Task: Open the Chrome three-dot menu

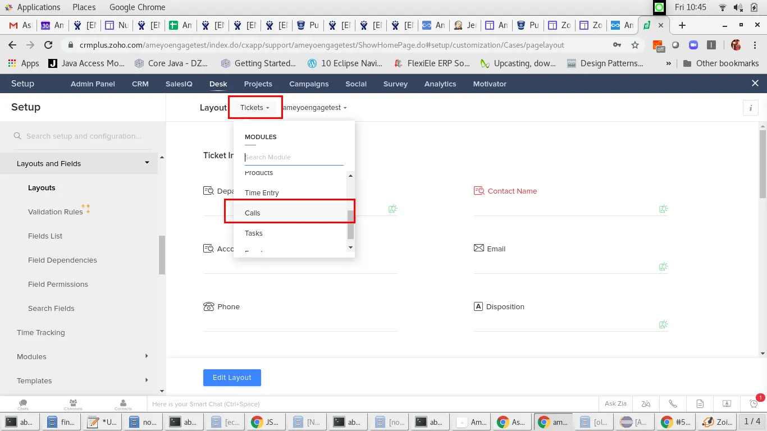Action: pyautogui.click(x=755, y=45)
